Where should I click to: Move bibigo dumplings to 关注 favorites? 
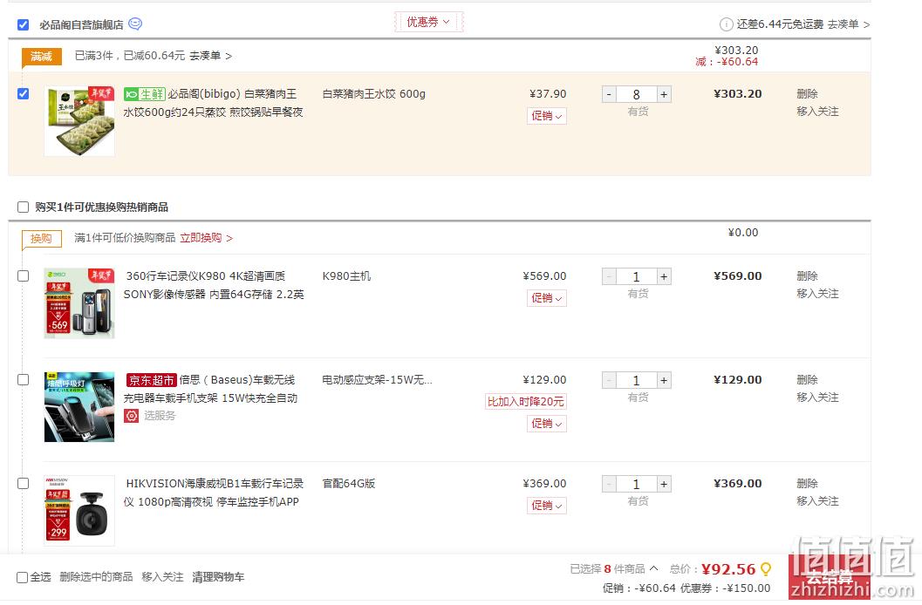point(817,112)
